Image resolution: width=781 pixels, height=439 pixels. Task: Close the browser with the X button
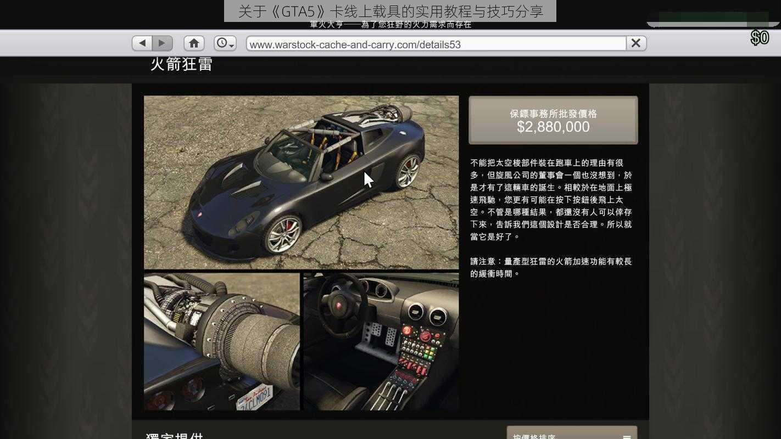pyautogui.click(x=636, y=43)
